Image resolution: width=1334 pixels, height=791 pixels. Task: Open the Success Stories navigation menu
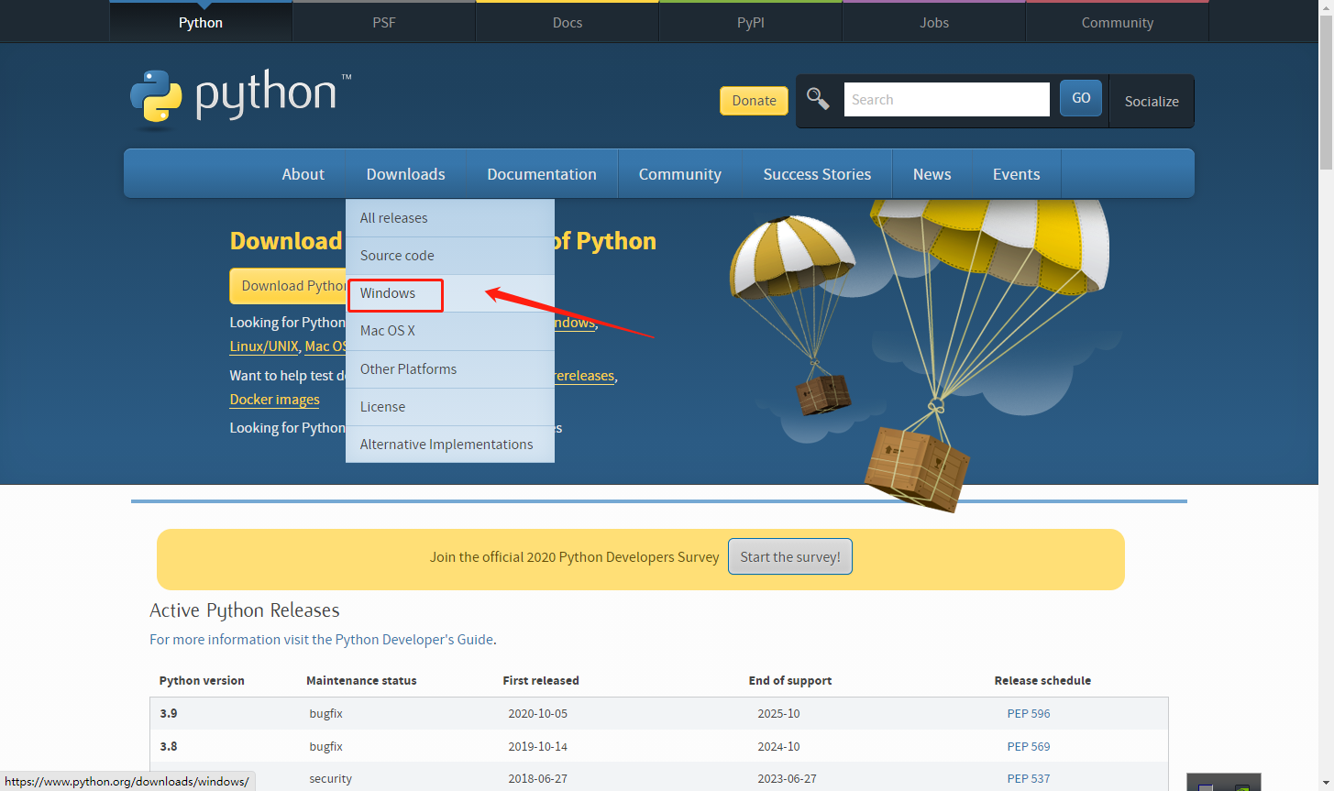(x=818, y=174)
